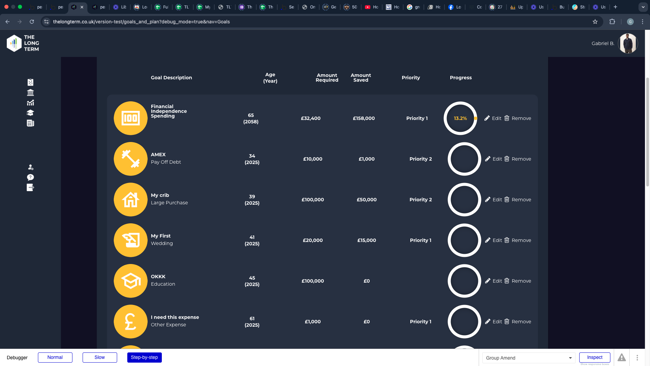This screenshot has width=650, height=366.
Task: Open the newspaper sidebar icon
Action: tap(30, 123)
